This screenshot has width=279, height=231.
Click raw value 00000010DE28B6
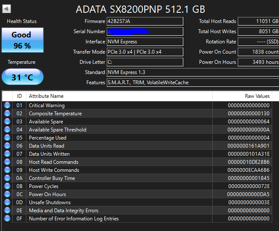(x=248, y=162)
